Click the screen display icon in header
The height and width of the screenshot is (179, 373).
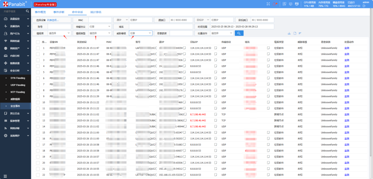[x=297, y=4]
